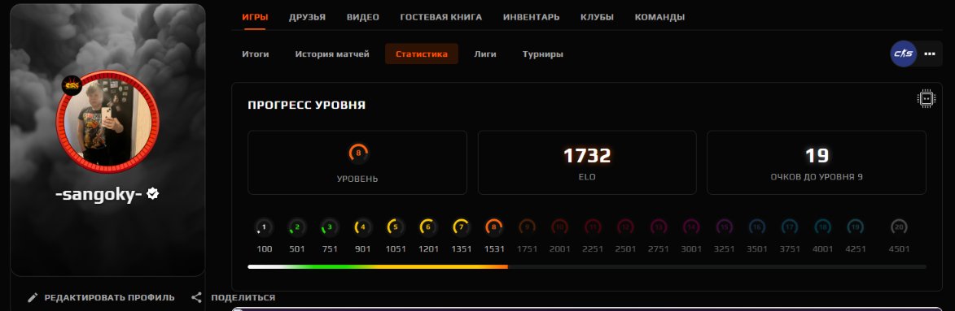Go to the ГОСТЕВАЯ КНИГА tab

tap(441, 17)
